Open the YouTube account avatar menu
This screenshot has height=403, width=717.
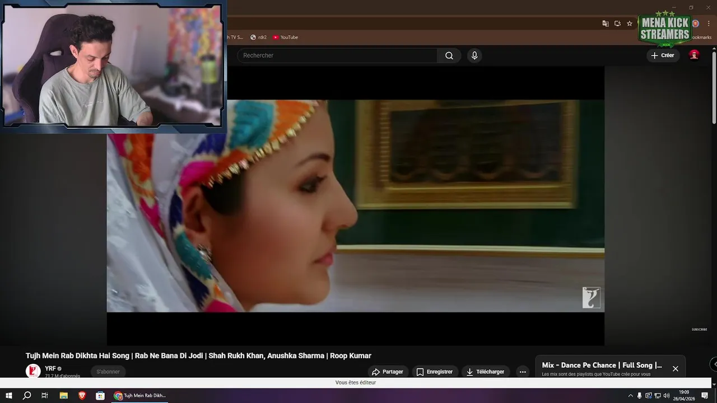[694, 55]
